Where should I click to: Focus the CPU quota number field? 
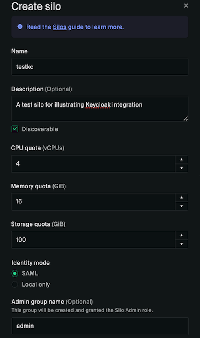(x=93, y=164)
